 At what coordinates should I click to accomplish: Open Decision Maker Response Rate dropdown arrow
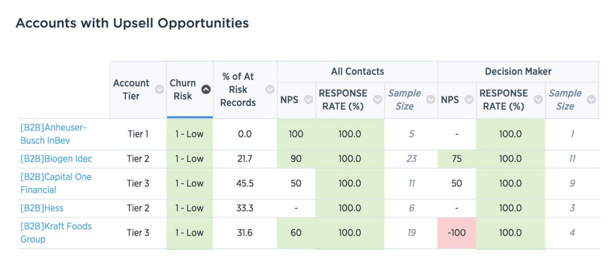click(538, 100)
